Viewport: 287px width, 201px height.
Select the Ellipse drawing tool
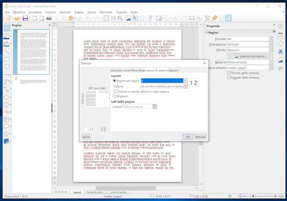(x=7, y=67)
